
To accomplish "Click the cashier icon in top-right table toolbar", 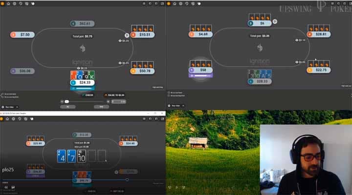I will point(193,3).
